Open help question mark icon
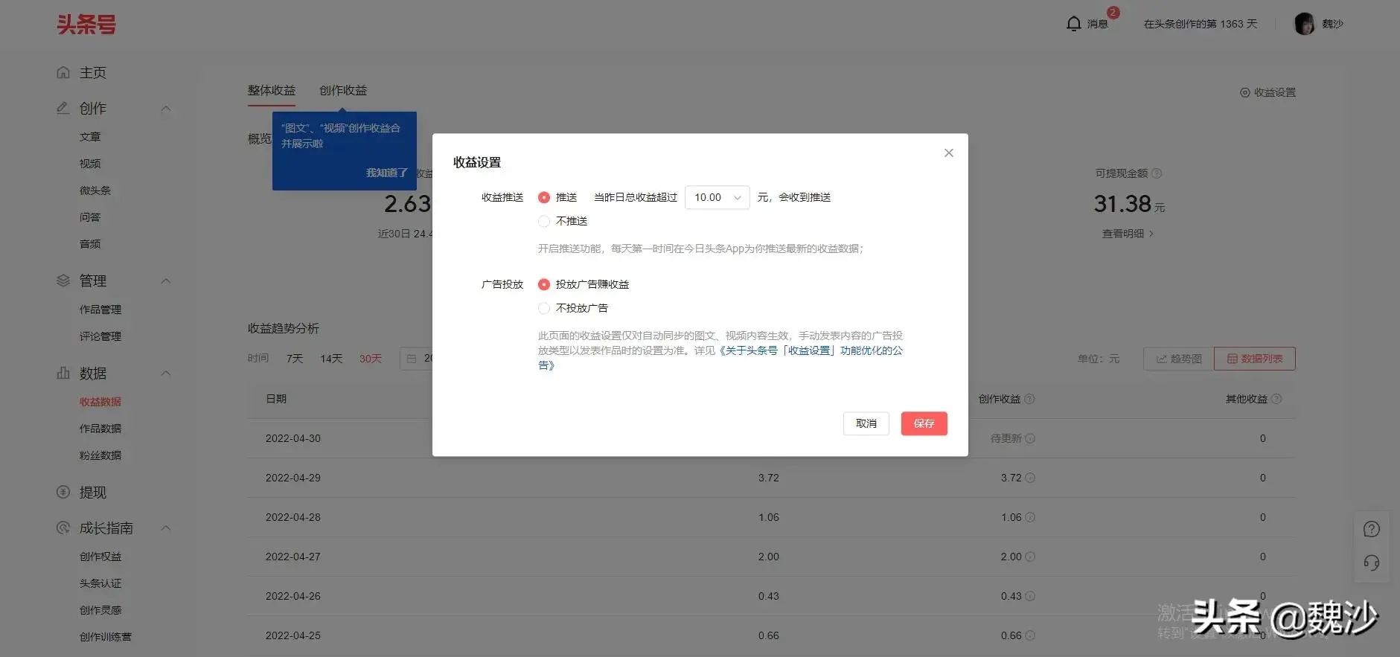Viewport: 1400px width, 657px height. pos(1371,529)
